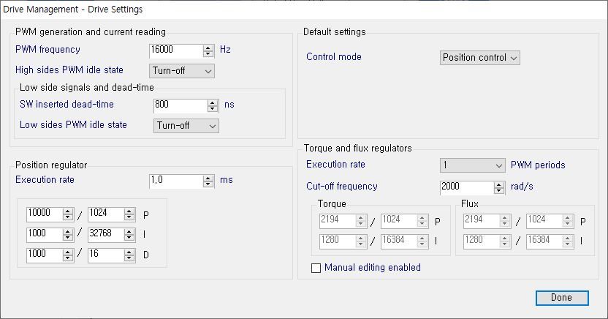Click the SW inserted dead-time field
The width and height of the screenshot is (608, 319).
click(x=180, y=105)
